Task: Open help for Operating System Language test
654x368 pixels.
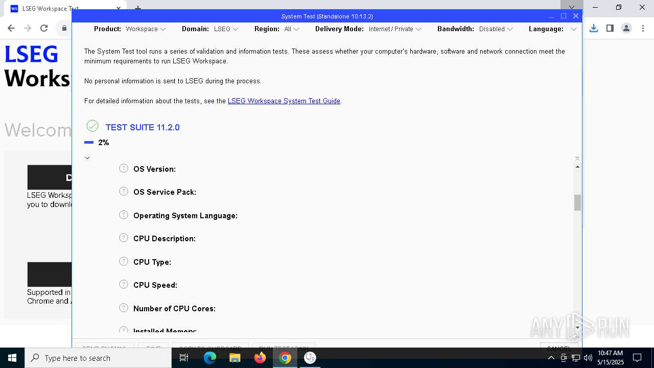Action: click(x=124, y=215)
